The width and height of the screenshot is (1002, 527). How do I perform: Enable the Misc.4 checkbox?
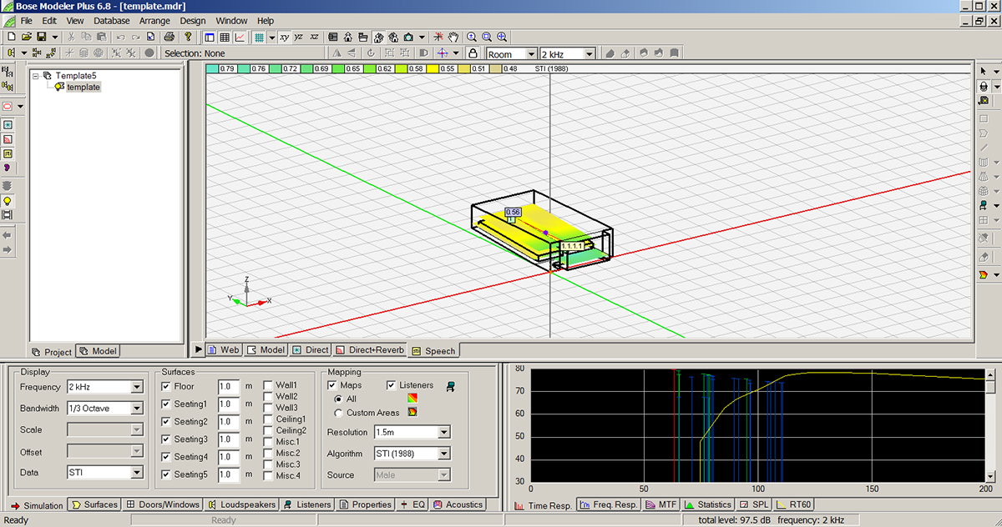tap(267, 475)
